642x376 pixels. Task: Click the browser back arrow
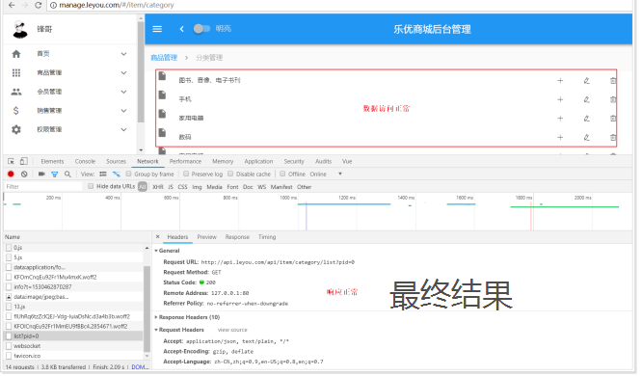[x=12, y=6]
